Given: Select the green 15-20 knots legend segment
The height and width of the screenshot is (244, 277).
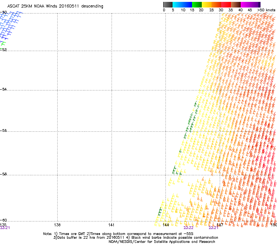Looking at the screenshot, I should (197, 5).
